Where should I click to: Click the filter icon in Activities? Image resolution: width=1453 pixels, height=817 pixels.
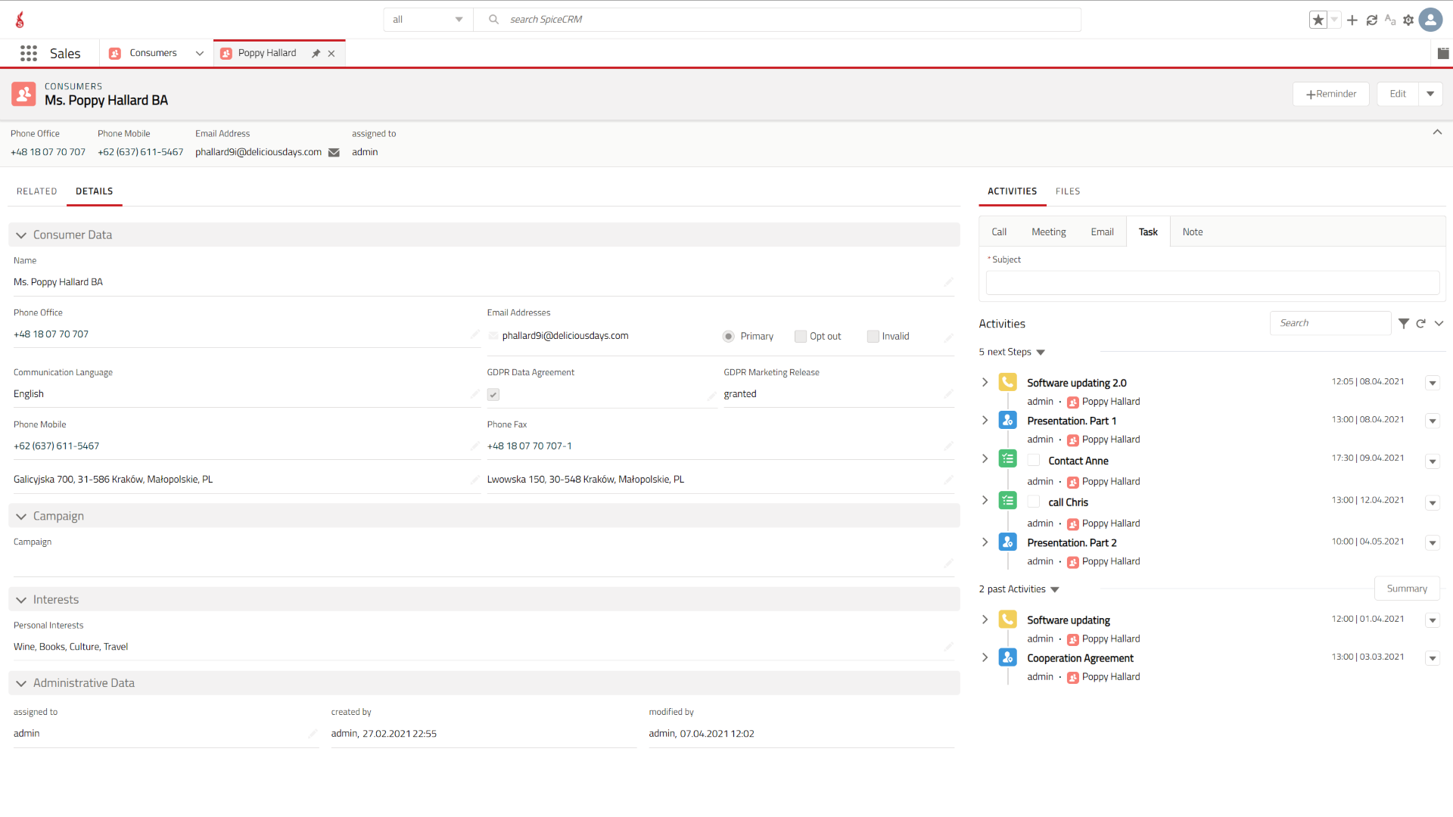coord(1404,323)
